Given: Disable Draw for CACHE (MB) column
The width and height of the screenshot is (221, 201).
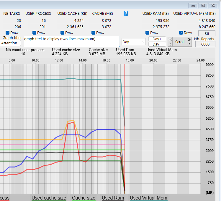Looking at the screenshot, I should point(94,33).
